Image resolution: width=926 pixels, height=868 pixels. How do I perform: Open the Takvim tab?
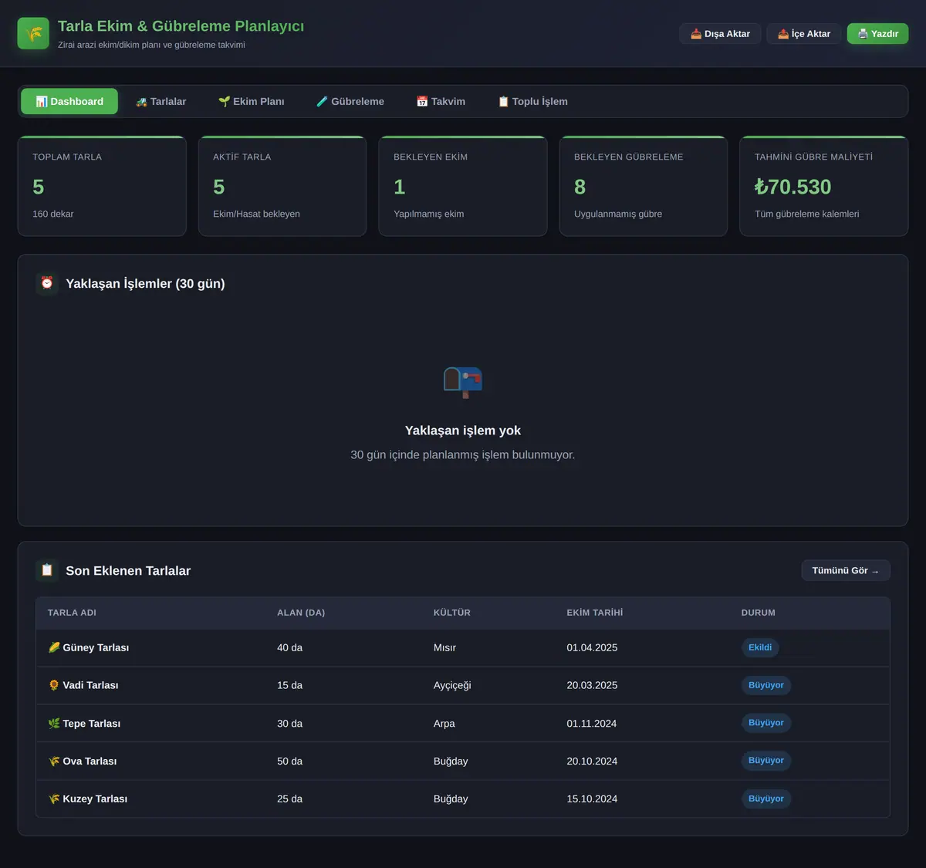pos(441,101)
